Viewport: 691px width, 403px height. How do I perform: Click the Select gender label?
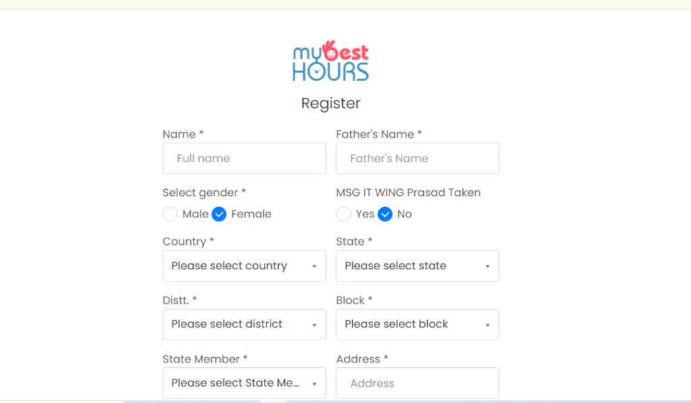tap(204, 192)
